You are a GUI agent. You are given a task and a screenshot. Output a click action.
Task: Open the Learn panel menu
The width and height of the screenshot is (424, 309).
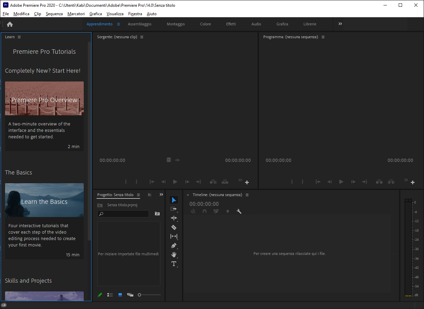pos(19,37)
